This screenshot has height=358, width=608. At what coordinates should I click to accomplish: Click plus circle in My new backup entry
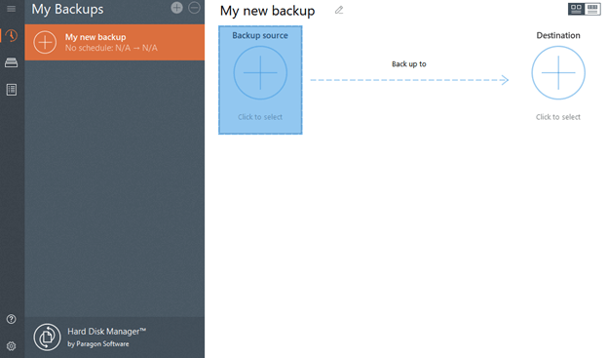coord(45,42)
